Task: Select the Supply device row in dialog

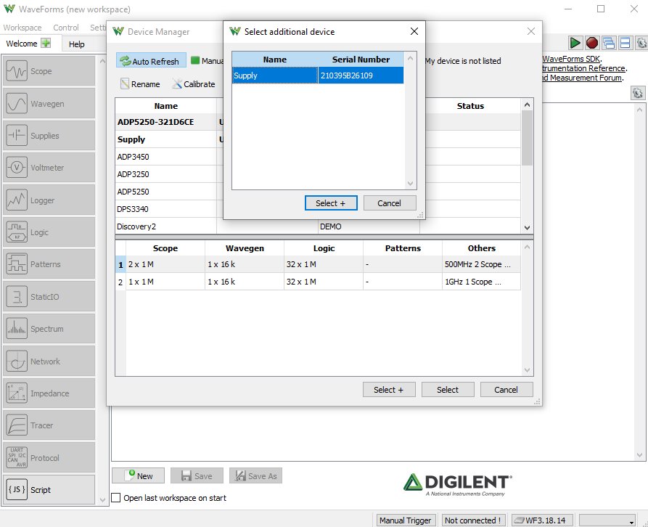Action: (318, 75)
